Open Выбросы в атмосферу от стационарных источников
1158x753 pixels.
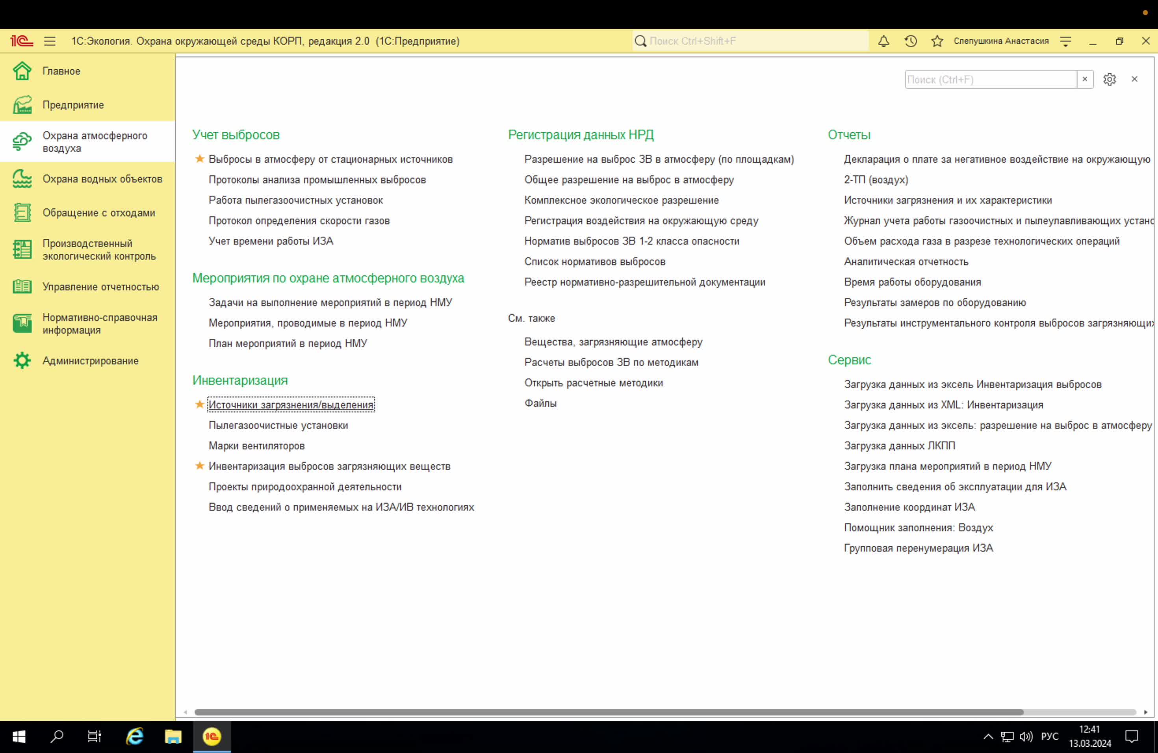pos(330,159)
